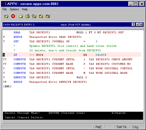Screen dimensions: 146x130
Task: Click COMPUTE on the RECEIPT2 CUSTOMER NO line
Action: [x=19, y=64]
